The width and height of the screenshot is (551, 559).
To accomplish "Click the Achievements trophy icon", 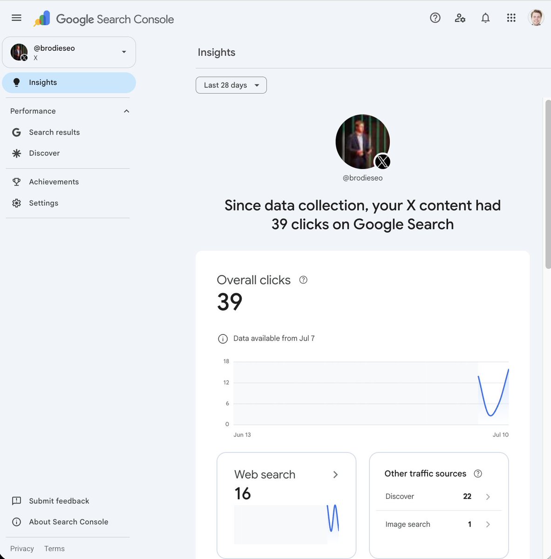I will pyautogui.click(x=16, y=182).
